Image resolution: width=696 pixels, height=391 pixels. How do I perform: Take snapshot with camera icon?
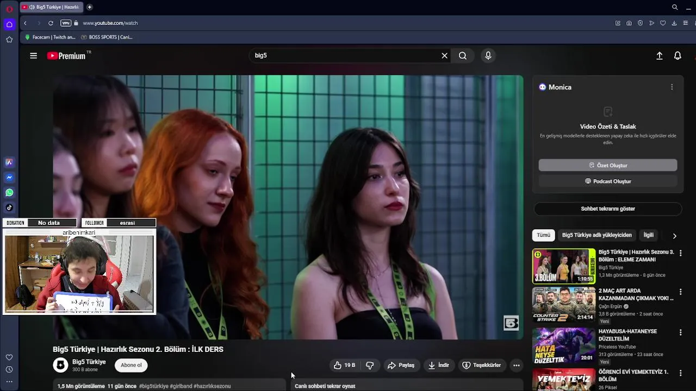pos(629,23)
